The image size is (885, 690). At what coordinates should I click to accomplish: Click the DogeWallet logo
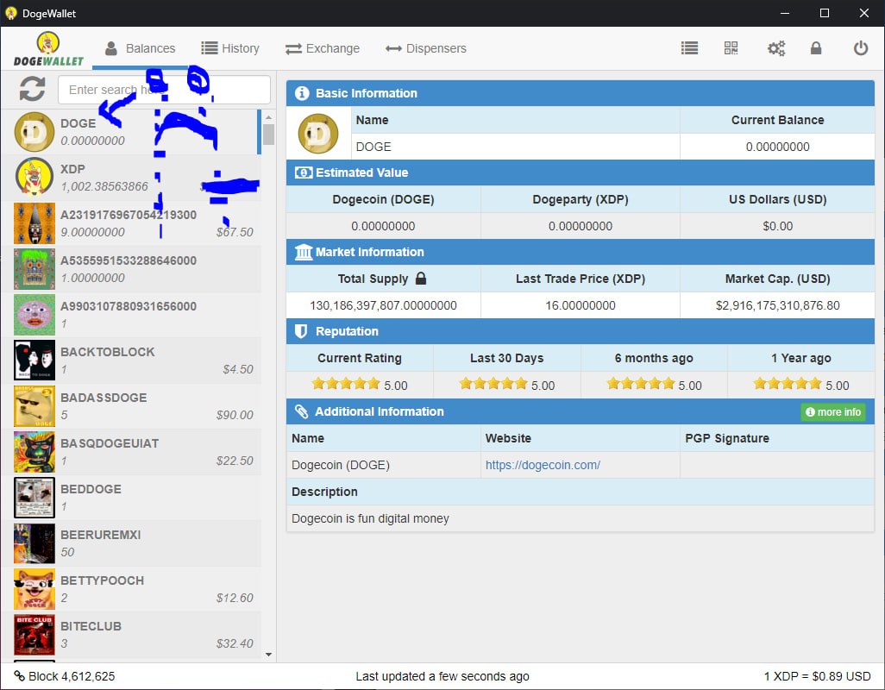[48, 49]
